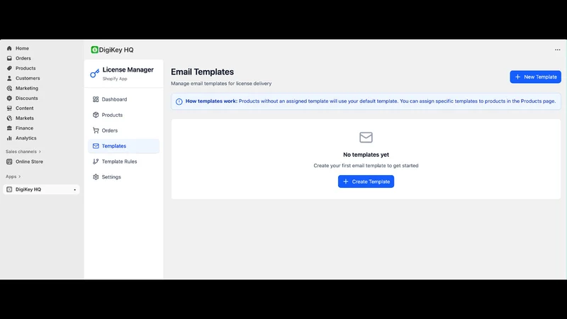The width and height of the screenshot is (567, 319).
Task: Click the Orders inbox icon in Shopify sidebar
Action: coord(9,58)
